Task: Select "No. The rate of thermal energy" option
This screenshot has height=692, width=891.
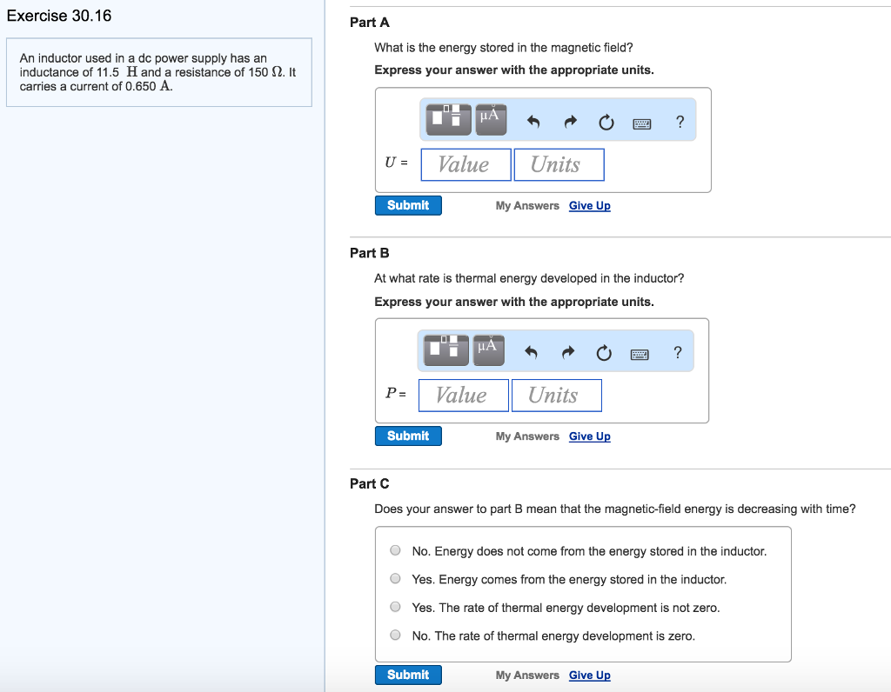Action: click(x=396, y=635)
